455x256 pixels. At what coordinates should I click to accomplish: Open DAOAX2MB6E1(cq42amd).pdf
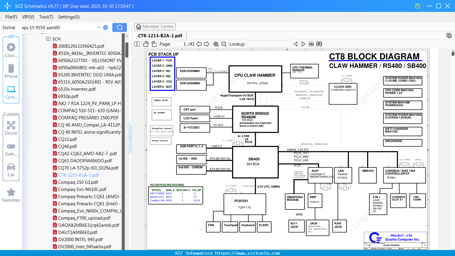[89, 225]
